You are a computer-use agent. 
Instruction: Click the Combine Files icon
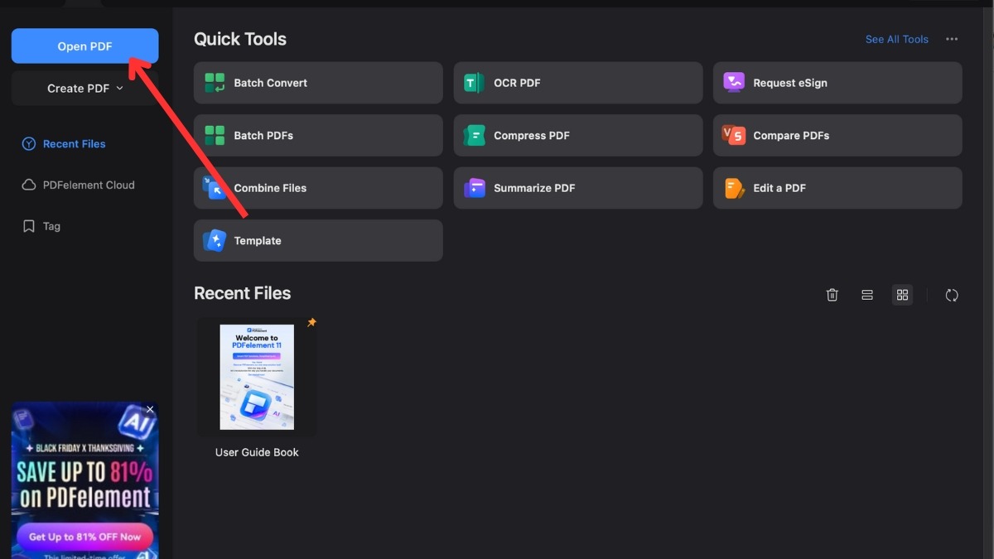pos(215,188)
